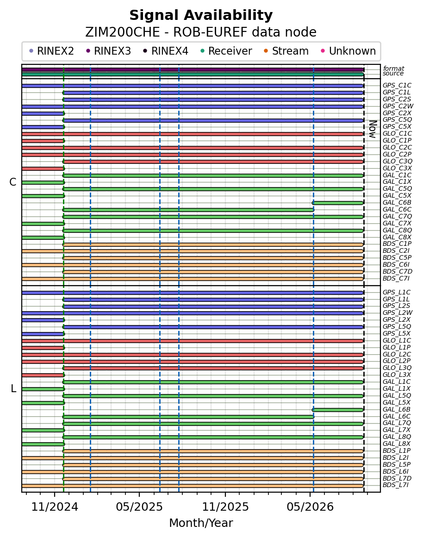This screenshot has width=423, height=538.
Task: Click the GAL_L8Q signal label
Action: pos(397,437)
